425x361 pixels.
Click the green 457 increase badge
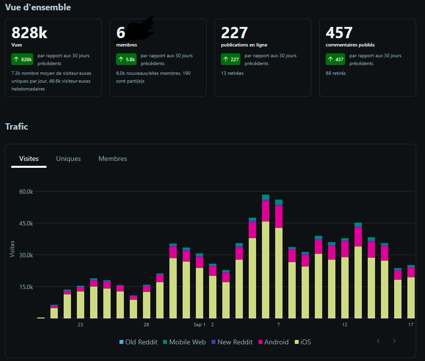tap(335, 59)
